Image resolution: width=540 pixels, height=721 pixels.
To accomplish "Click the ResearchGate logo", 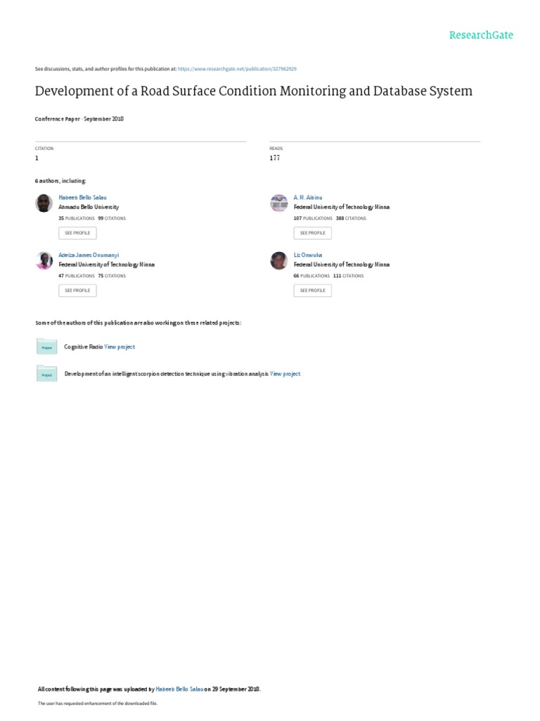I will tap(481, 35).
